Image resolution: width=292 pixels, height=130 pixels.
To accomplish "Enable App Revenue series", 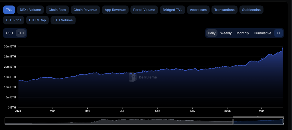I will [x=115, y=10].
